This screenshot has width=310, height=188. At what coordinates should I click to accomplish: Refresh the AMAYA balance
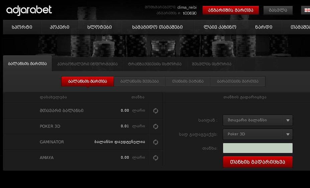pyautogui.click(x=156, y=158)
